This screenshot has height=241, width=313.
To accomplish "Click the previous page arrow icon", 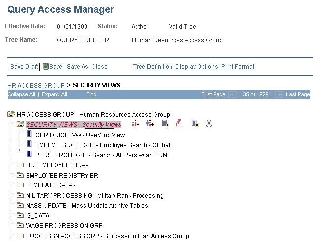I will 233,94.
